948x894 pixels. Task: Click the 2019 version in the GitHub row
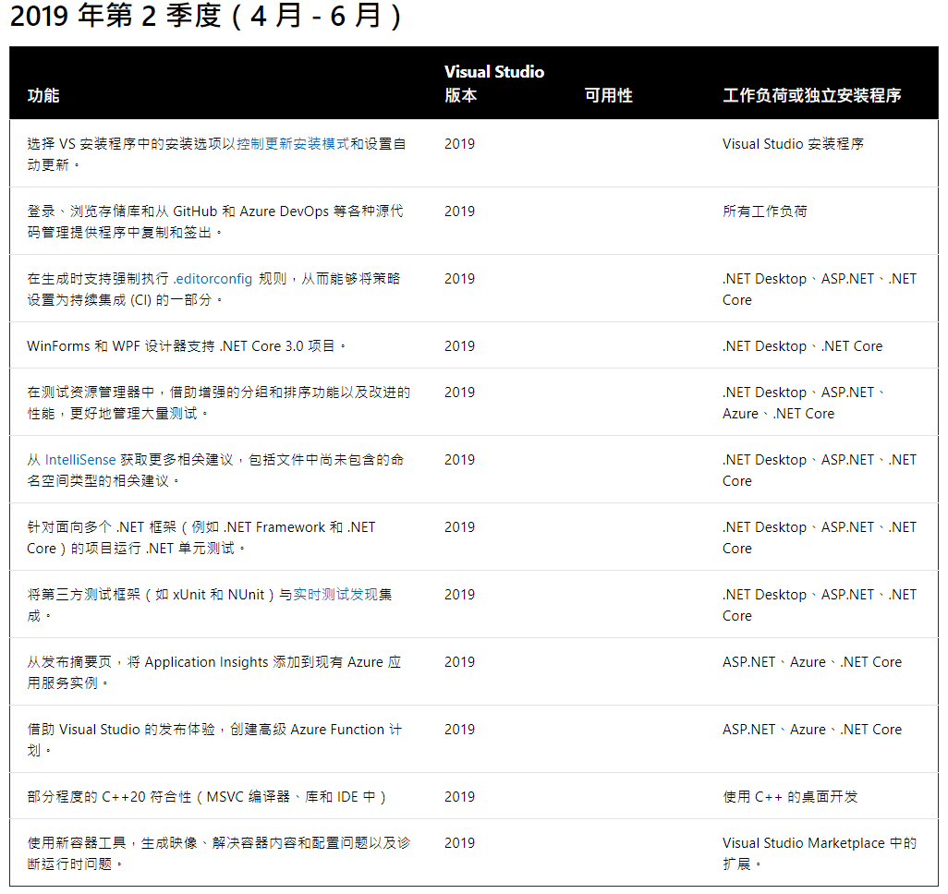coord(459,211)
